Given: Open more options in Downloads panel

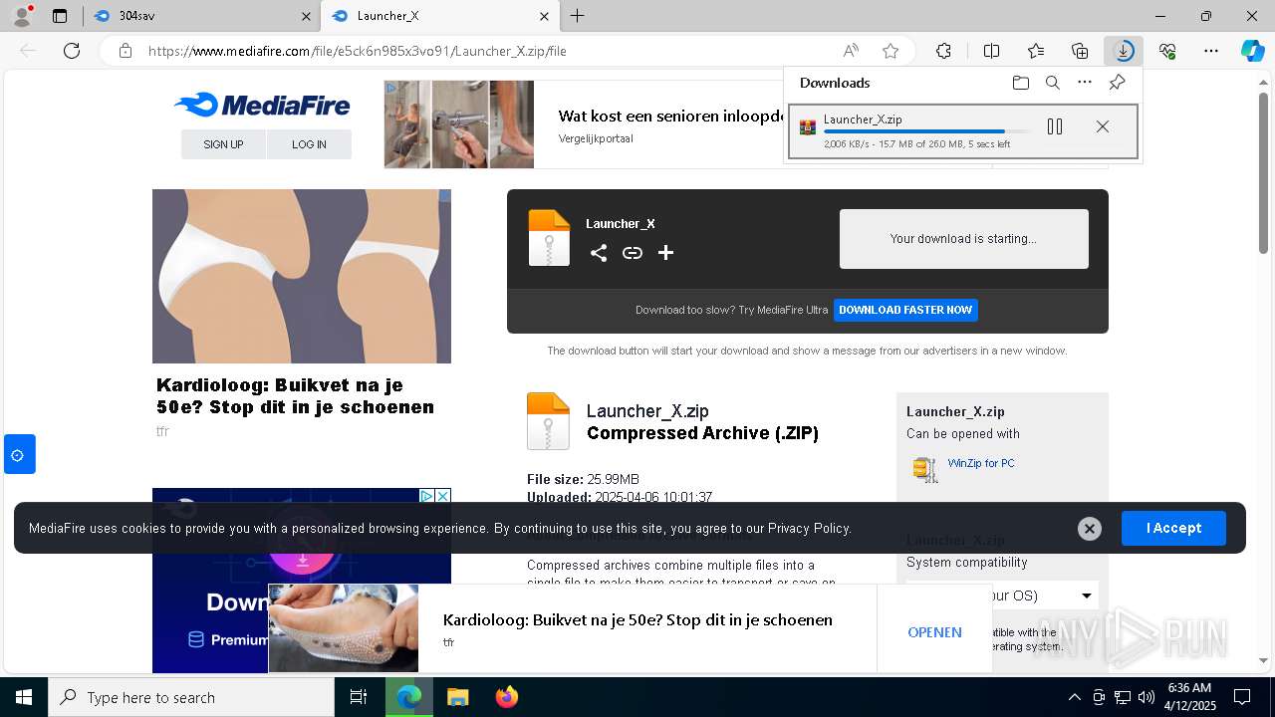Looking at the screenshot, I should (x=1085, y=83).
